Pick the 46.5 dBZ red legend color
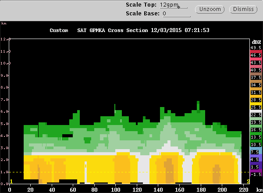263x193 pixels. pyautogui.click(x=256, y=55)
